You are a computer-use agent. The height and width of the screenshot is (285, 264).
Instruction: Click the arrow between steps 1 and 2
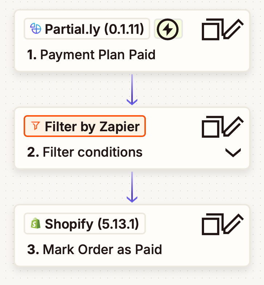tap(132, 89)
